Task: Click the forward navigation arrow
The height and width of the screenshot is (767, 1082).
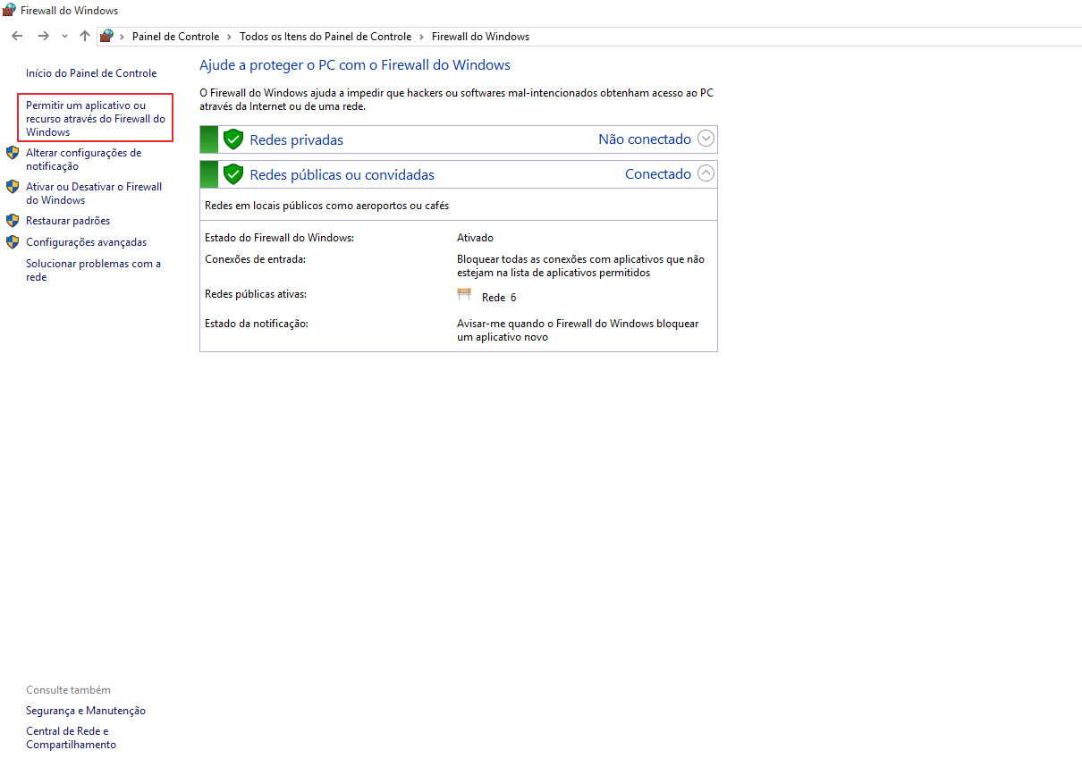Action: (43, 37)
